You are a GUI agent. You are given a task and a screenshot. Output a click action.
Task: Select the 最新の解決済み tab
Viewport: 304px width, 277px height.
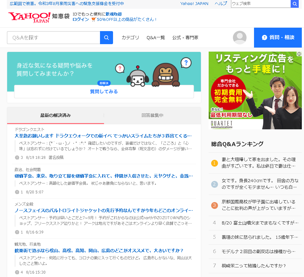pos(56,115)
